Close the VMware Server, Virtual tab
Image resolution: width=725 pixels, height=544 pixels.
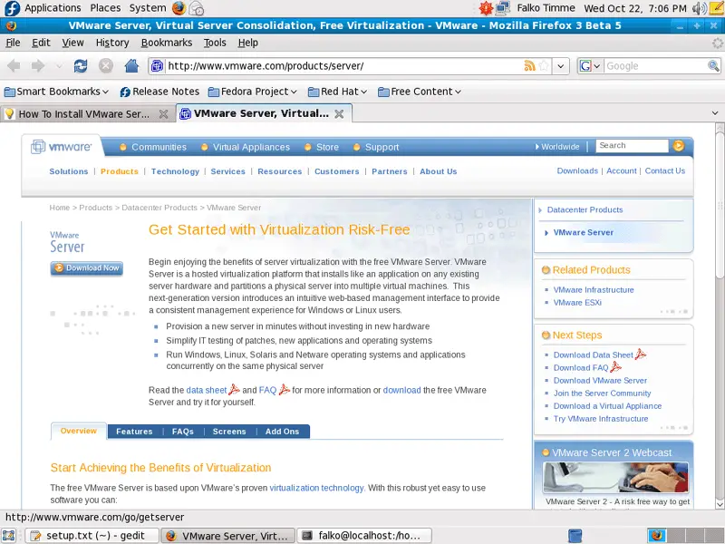[x=339, y=114]
